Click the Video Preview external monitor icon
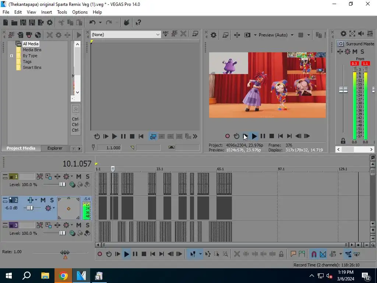 [225, 35]
